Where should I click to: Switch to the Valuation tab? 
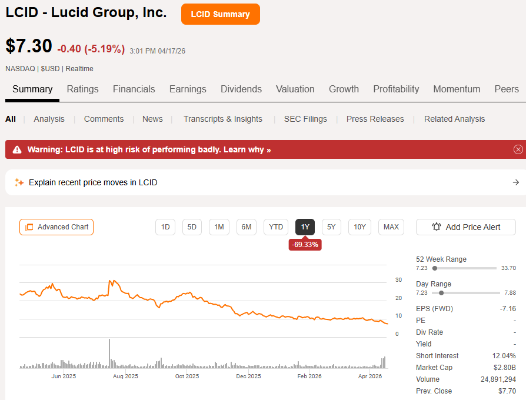pos(295,89)
